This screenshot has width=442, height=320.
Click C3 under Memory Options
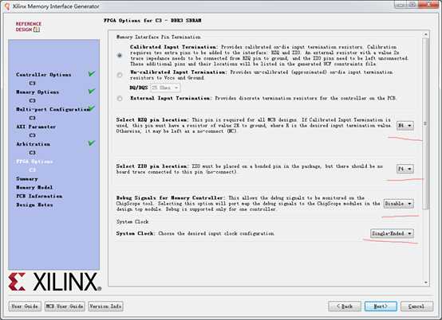pyautogui.click(x=33, y=100)
